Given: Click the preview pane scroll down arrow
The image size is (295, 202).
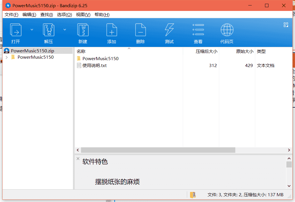Looking at the screenshot, I should [x=289, y=186].
